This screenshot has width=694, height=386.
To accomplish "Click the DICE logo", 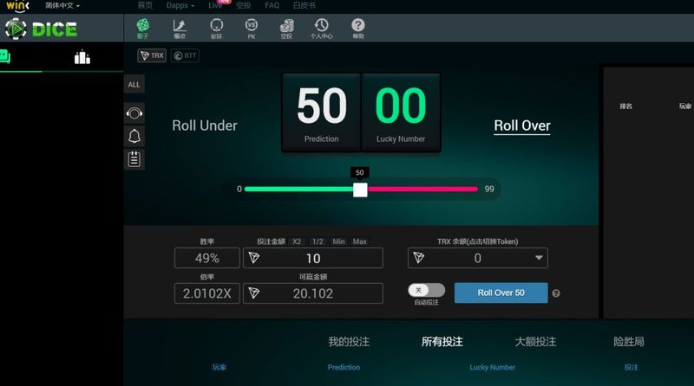I will pyautogui.click(x=41, y=29).
